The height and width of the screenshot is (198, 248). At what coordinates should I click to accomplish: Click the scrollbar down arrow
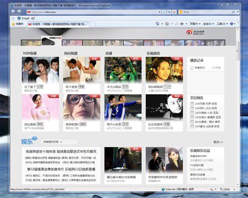pyautogui.click(x=237, y=185)
